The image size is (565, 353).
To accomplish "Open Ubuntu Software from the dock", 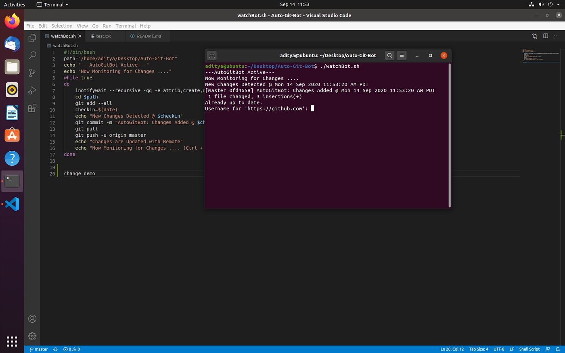I will click(x=12, y=136).
